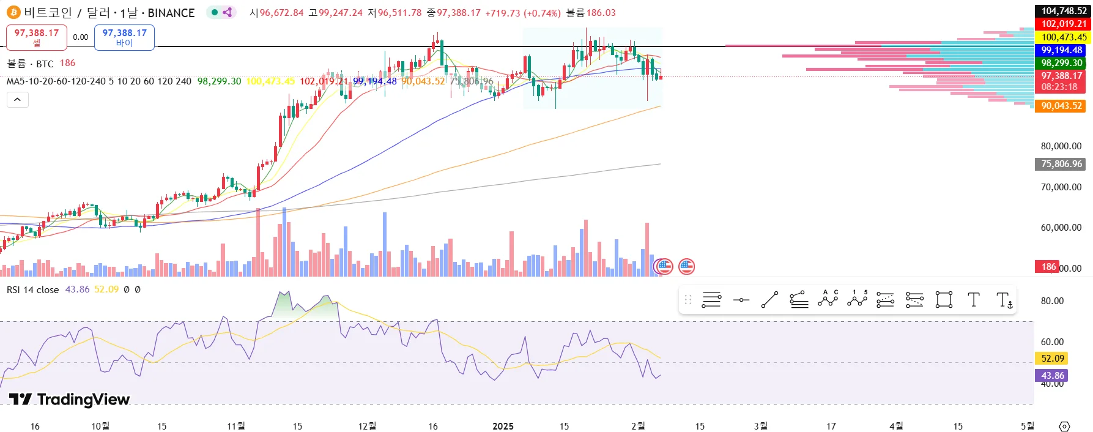This screenshot has width=1093, height=432.
Task: Click the share idea icon near symbol
Action: tap(228, 12)
